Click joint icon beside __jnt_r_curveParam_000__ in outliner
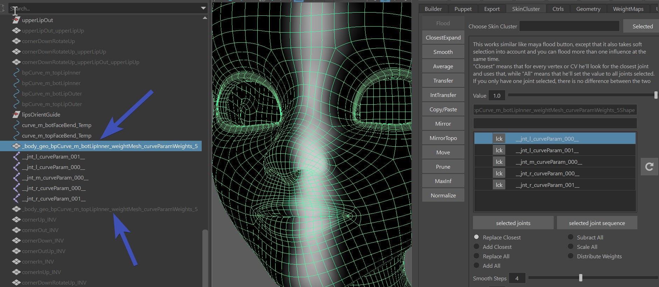The height and width of the screenshot is (287, 659). pos(16,188)
